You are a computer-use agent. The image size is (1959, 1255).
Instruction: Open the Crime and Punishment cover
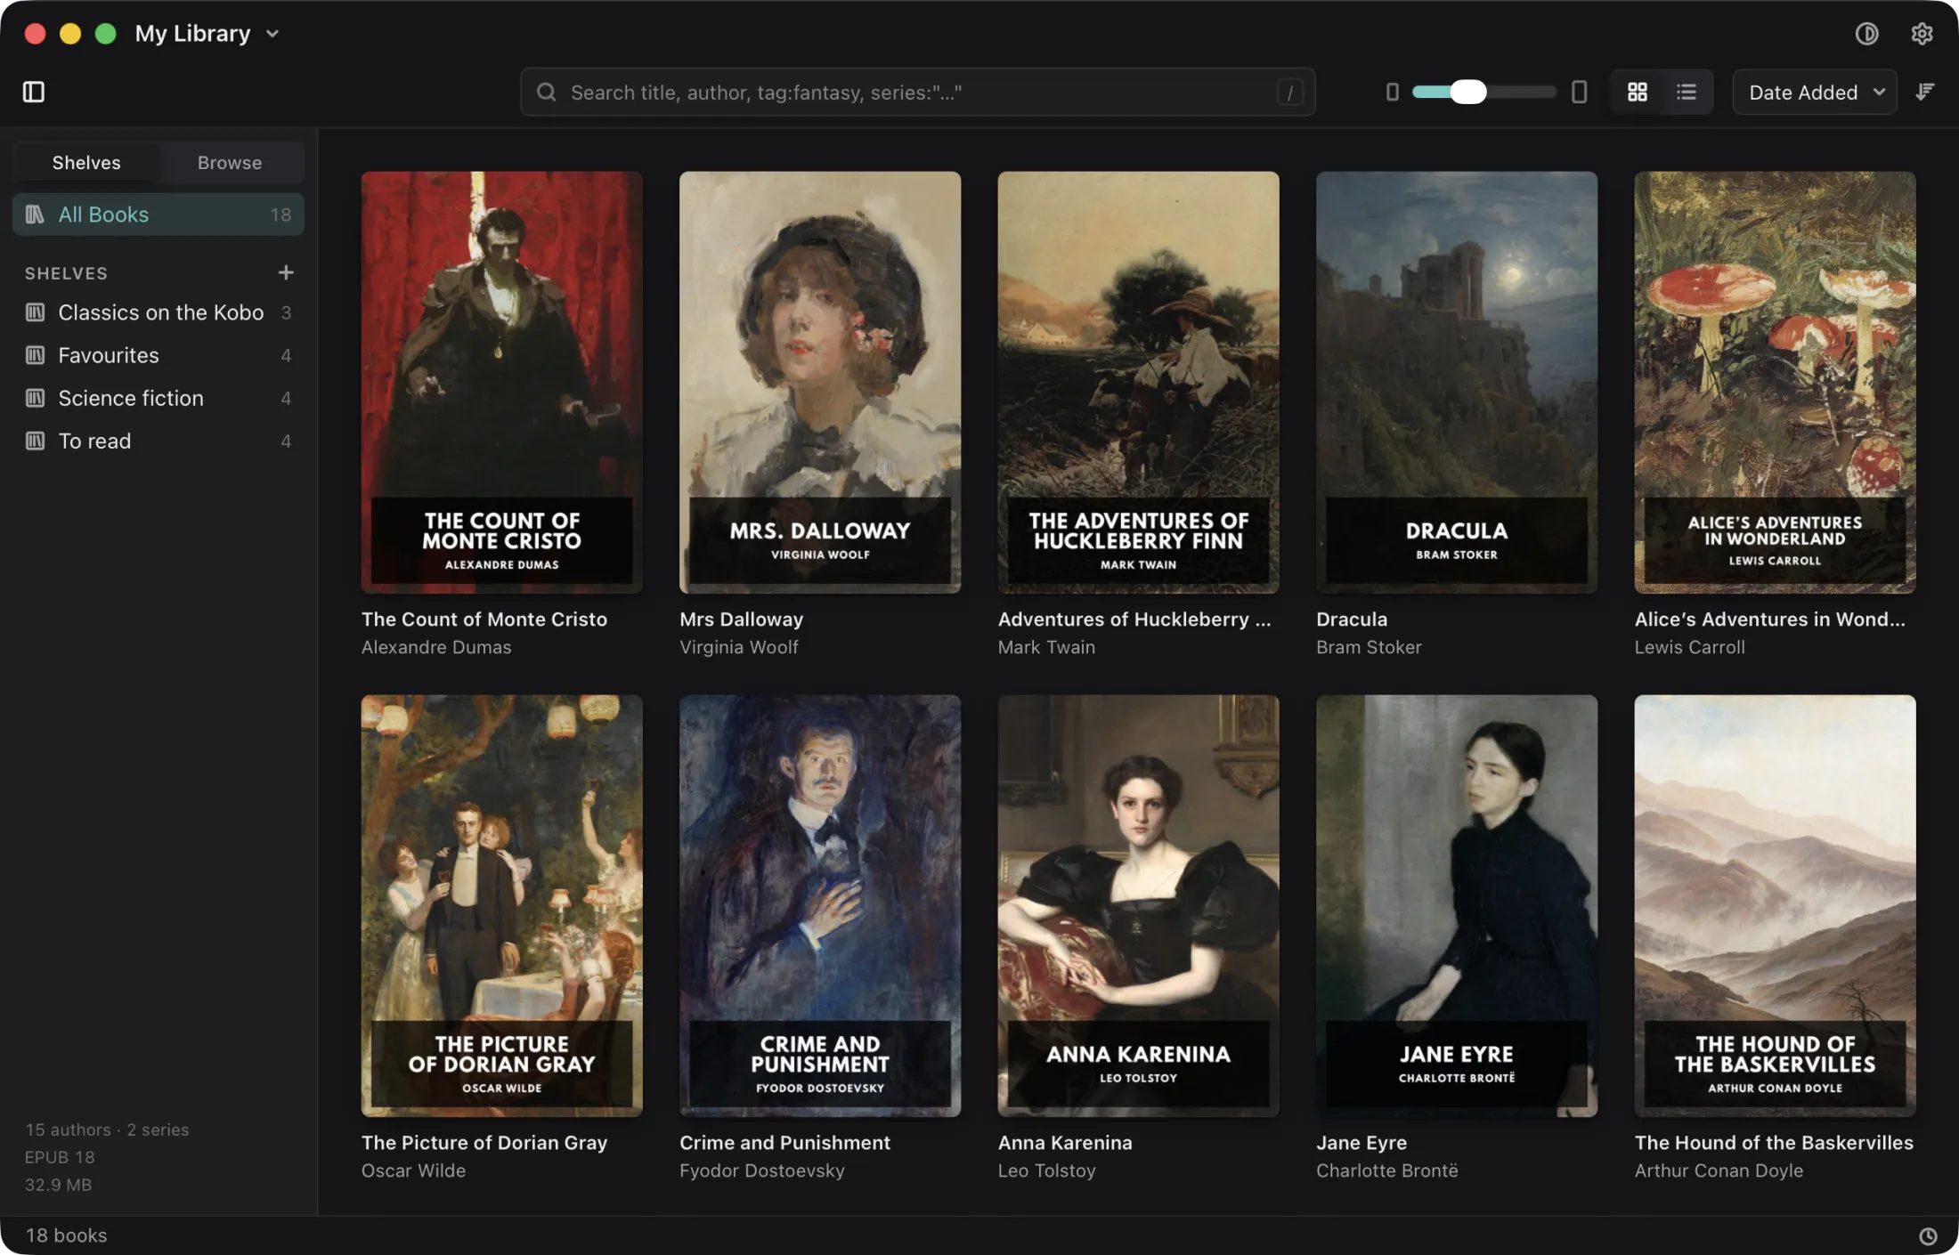click(819, 905)
